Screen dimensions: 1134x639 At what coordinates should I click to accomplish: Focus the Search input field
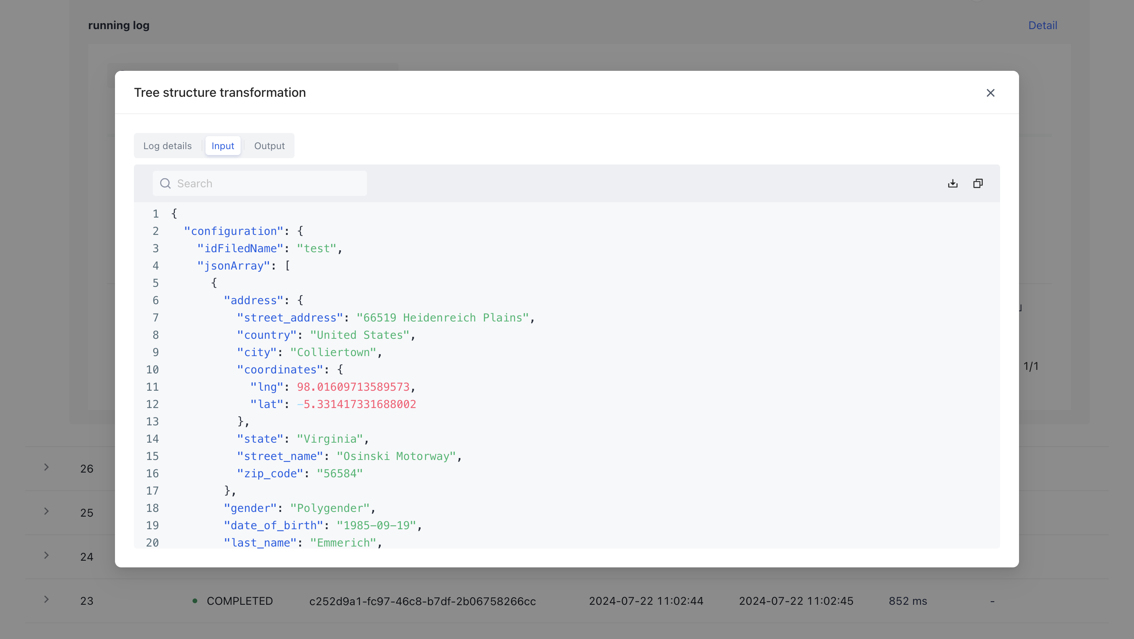pyautogui.click(x=269, y=183)
